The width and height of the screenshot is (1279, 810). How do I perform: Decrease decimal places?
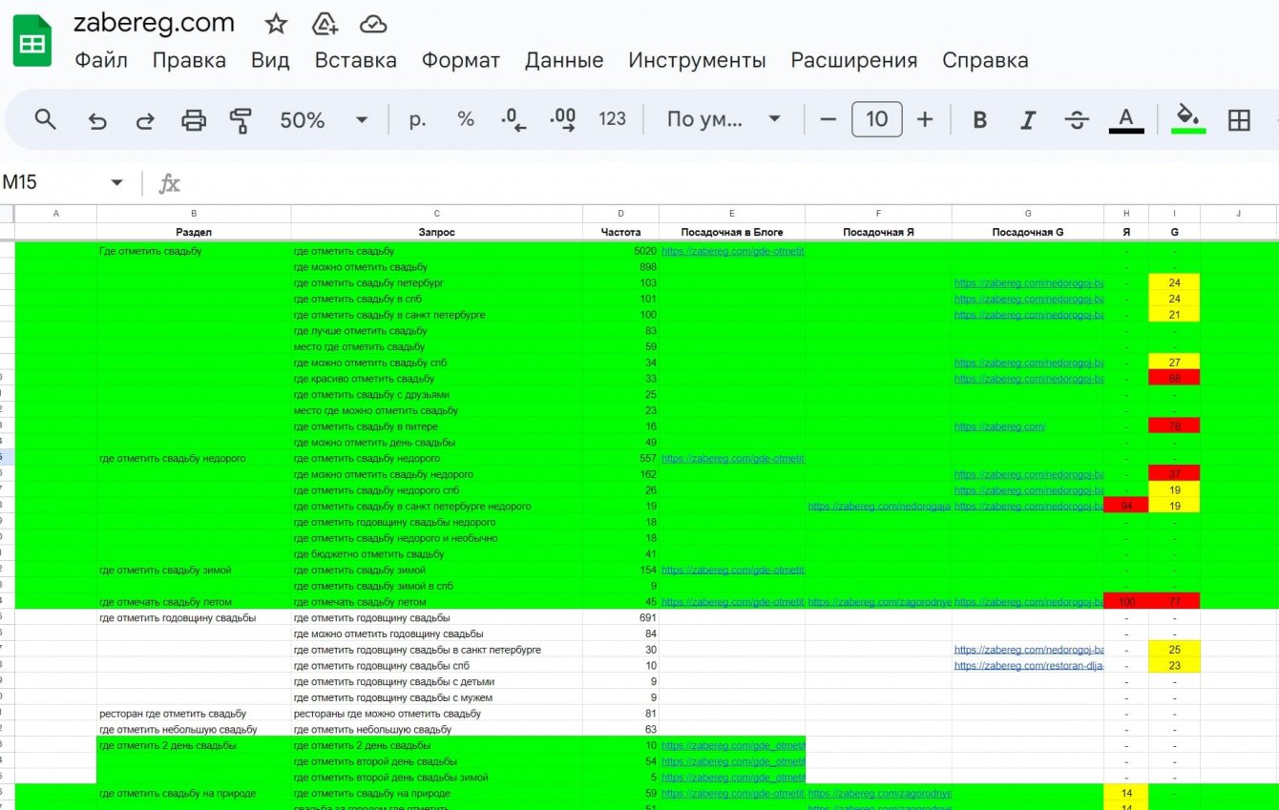tap(514, 119)
